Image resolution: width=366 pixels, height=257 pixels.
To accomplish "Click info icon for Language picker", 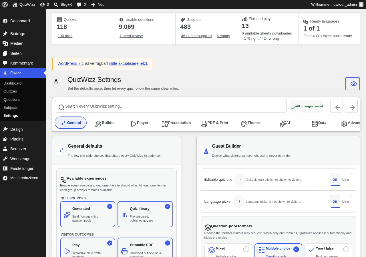I will 240,202.
